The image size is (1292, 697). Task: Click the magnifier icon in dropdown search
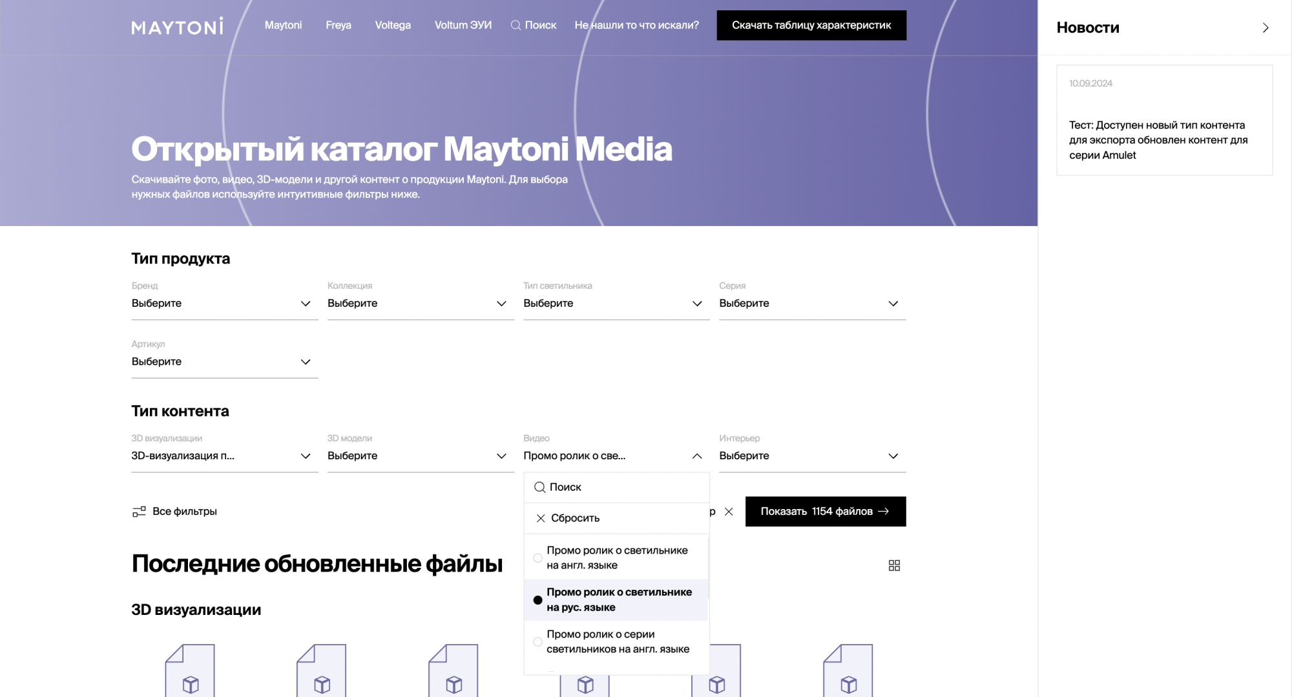click(x=539, y=487)
